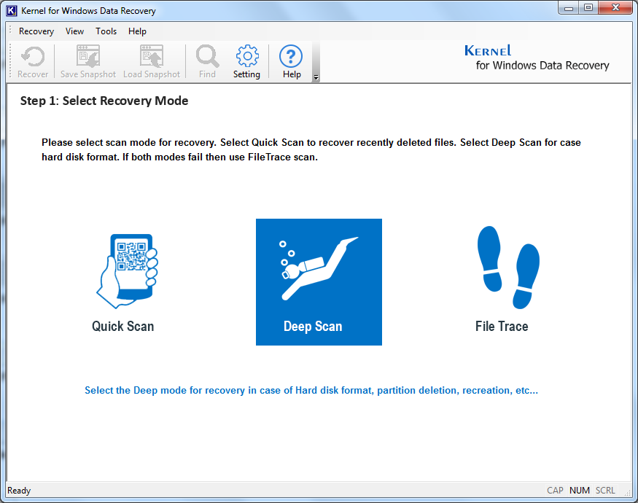
Task: Click the Load Snapshot toolbar icon
Action: pyautogui.click(x=152, y=62)
